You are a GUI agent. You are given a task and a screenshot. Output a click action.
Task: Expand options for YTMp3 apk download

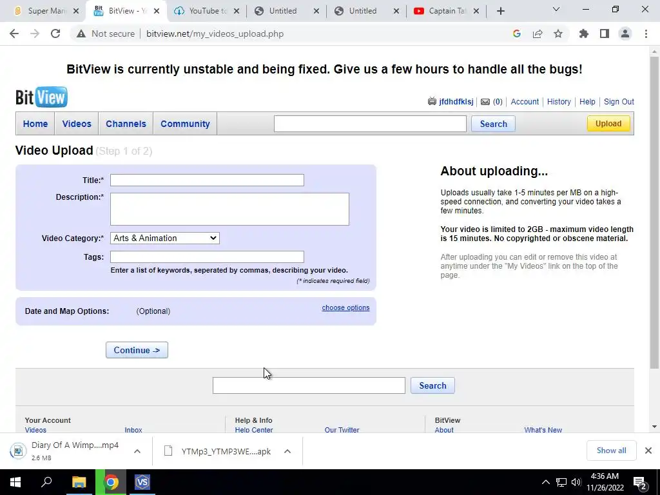pyautogui.click(x=287, y=451)
